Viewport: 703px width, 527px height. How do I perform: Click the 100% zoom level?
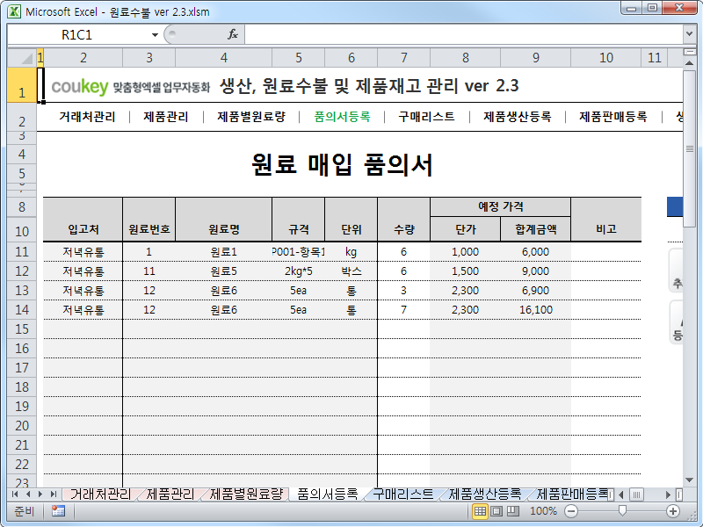(x=543, y=511)
